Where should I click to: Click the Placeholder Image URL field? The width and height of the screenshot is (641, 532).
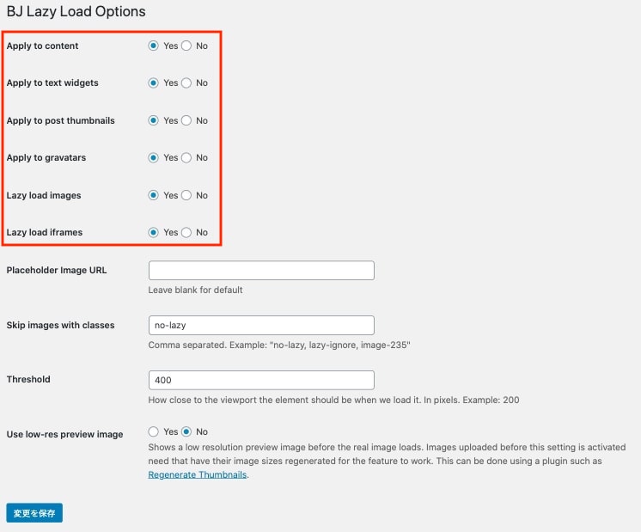pos(261,271)
